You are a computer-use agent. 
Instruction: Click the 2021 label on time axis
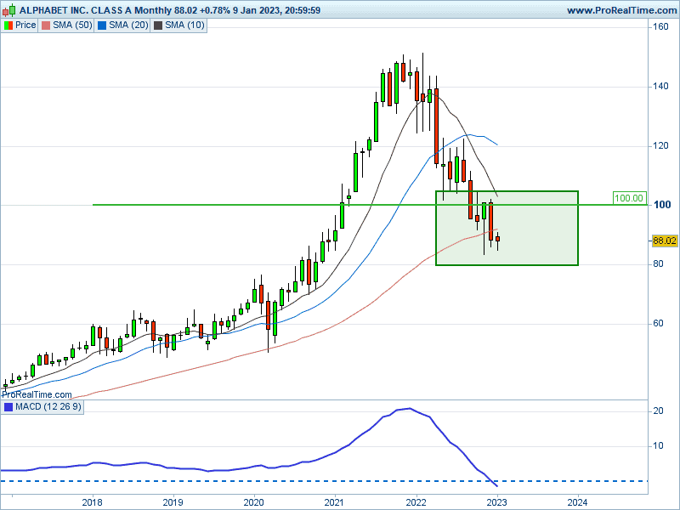point(335,501)
